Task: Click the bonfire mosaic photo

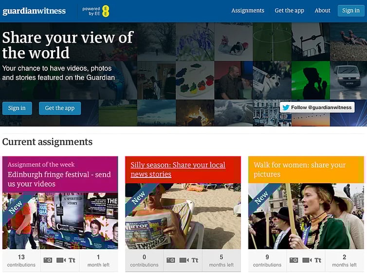Action: point(195,113)
